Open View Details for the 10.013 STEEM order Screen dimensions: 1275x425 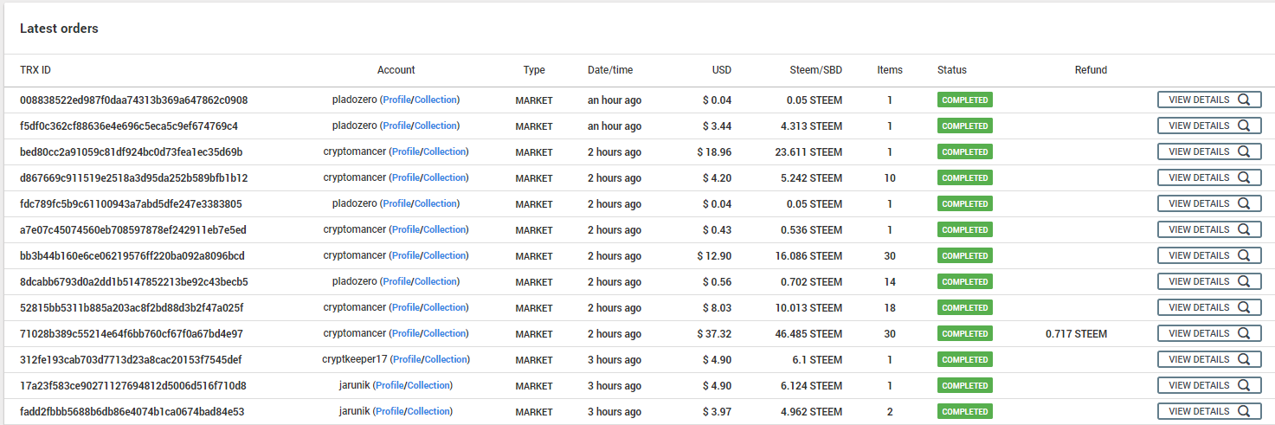(1208, 307)
